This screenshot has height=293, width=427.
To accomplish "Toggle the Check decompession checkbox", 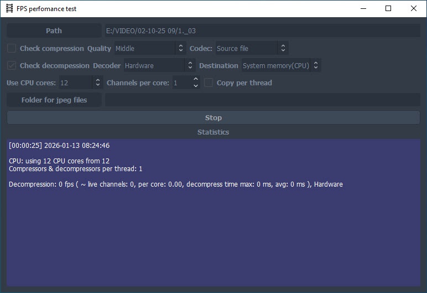I will pos(12,65).
